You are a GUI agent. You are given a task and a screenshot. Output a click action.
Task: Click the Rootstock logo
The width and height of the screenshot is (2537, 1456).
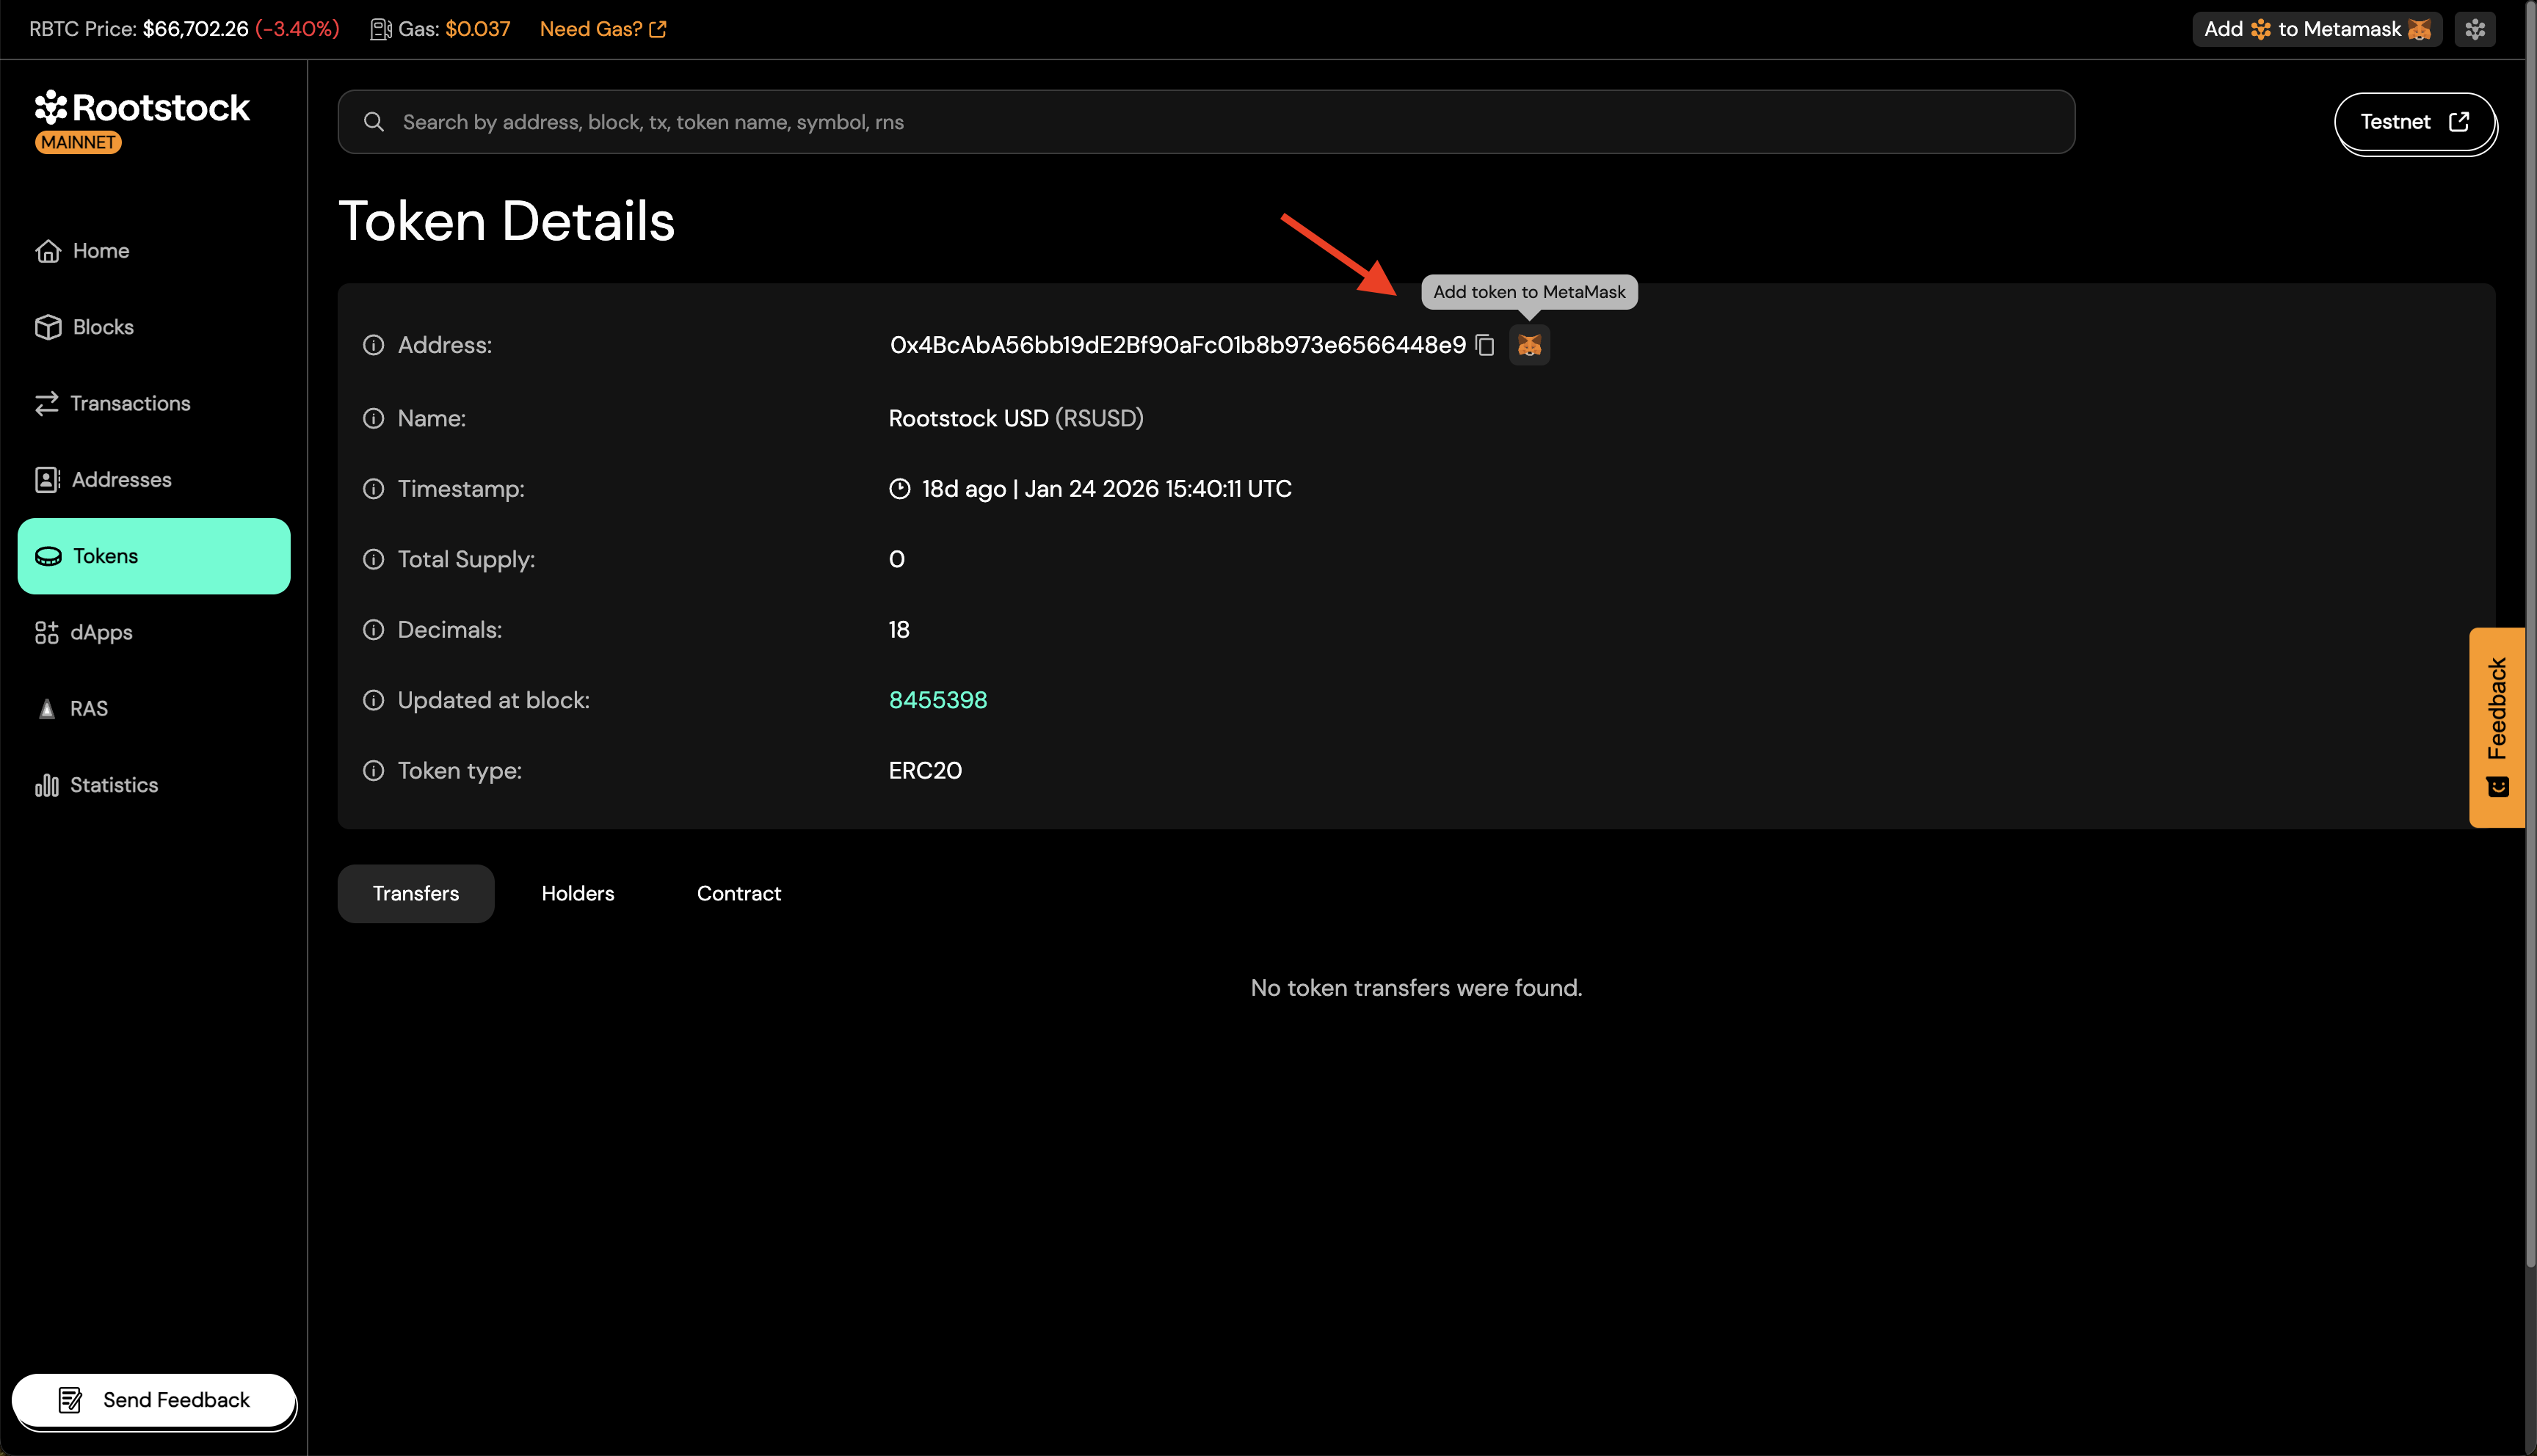pyautogui.click(x=142, y=107)
